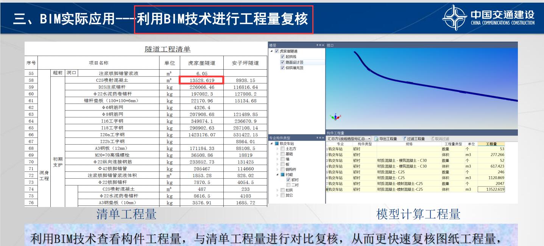This screenshot has width=544, height=246.
Task: Click the 8938.15 cell in 安子坪隧道 column
Action: click(x=245, y=80)
